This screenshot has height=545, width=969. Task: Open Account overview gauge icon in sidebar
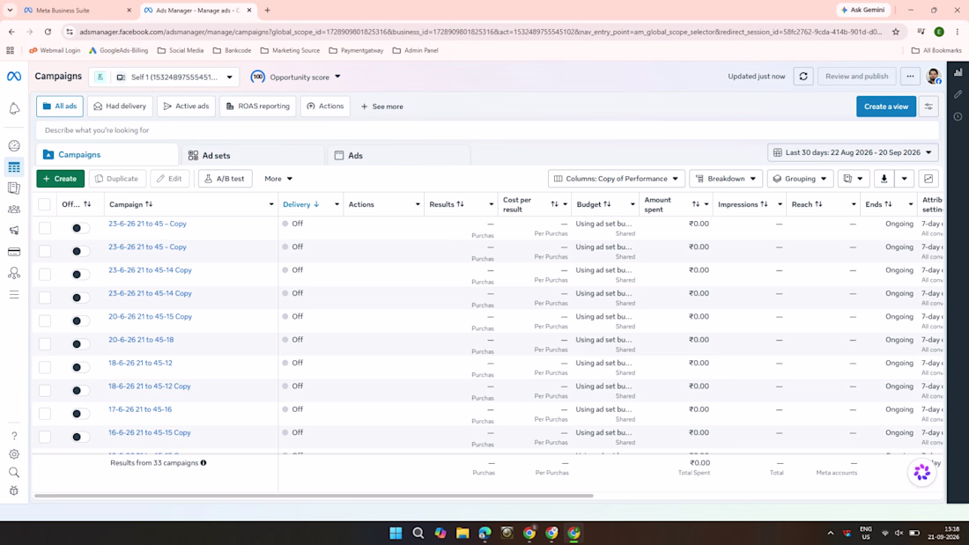click(x=13, y=146)
